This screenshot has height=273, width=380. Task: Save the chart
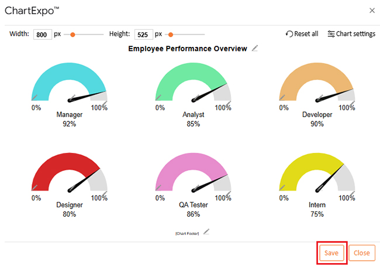click(331, 253)
